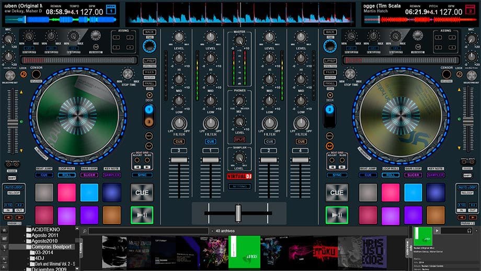481x271 pixels.
Task: Trigger the right deck orange performance pad
Action: pyautogui.click(x=436, y=215)
